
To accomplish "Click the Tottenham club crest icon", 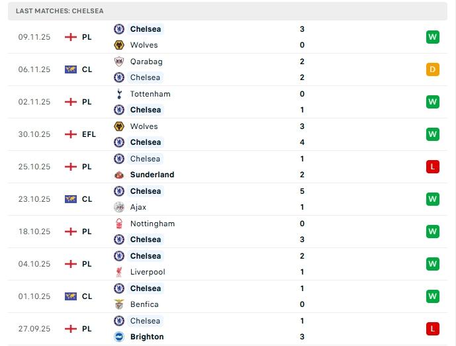I will [119, 94].
